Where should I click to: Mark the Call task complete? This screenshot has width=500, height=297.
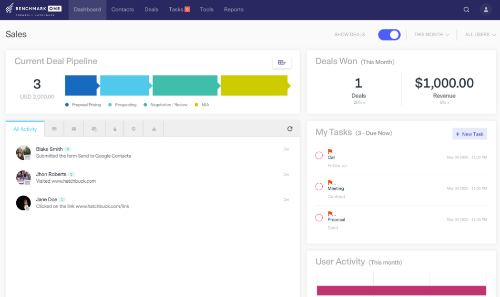point(319,155)
